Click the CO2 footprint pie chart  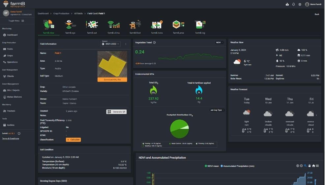click(180, 129)
